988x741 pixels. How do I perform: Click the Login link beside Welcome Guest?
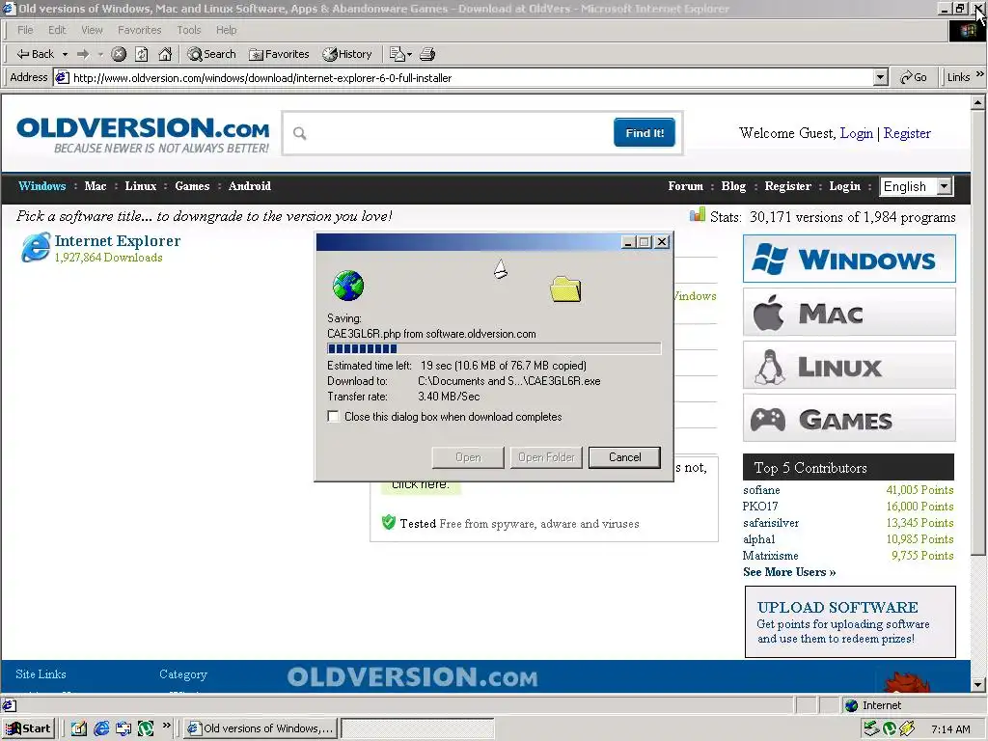click(x=857, y=133)
